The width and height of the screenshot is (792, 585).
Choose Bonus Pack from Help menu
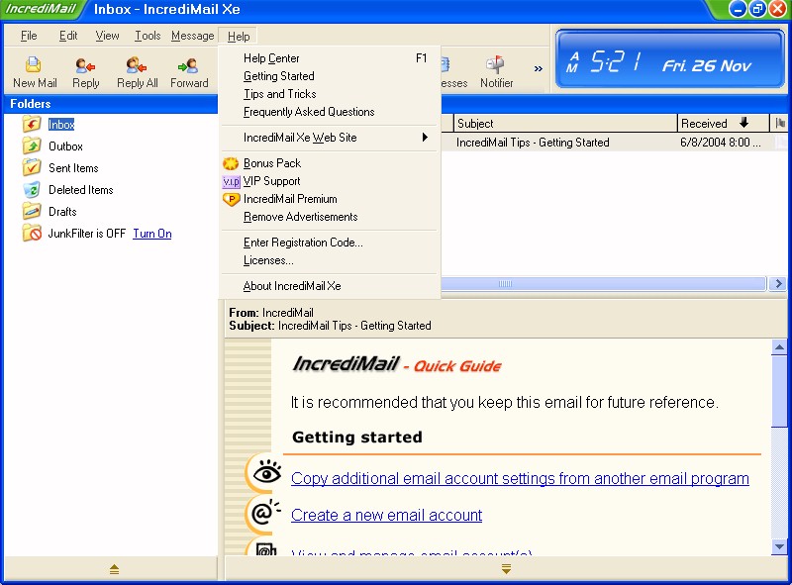272,163
